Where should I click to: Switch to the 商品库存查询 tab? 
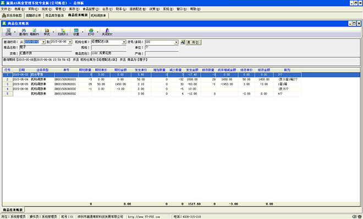click(x=54, y=15)
